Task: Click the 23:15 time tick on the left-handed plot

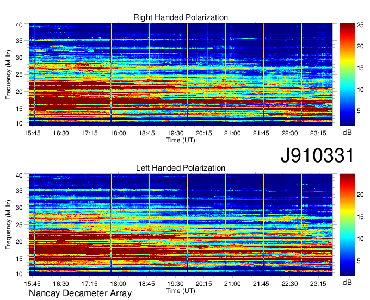Action: click(x=318, y=284)
